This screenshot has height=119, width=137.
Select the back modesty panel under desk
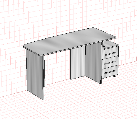(78, 63)
